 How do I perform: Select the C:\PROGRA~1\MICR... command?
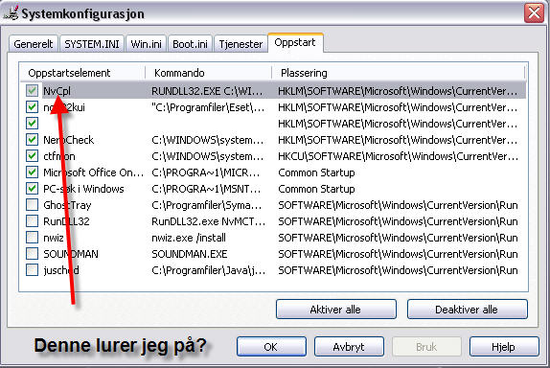tap(206, 172)
